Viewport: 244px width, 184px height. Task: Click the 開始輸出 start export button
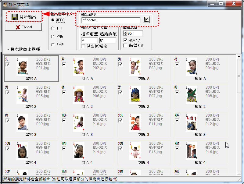pyautogui.click(x=24, y=17)
